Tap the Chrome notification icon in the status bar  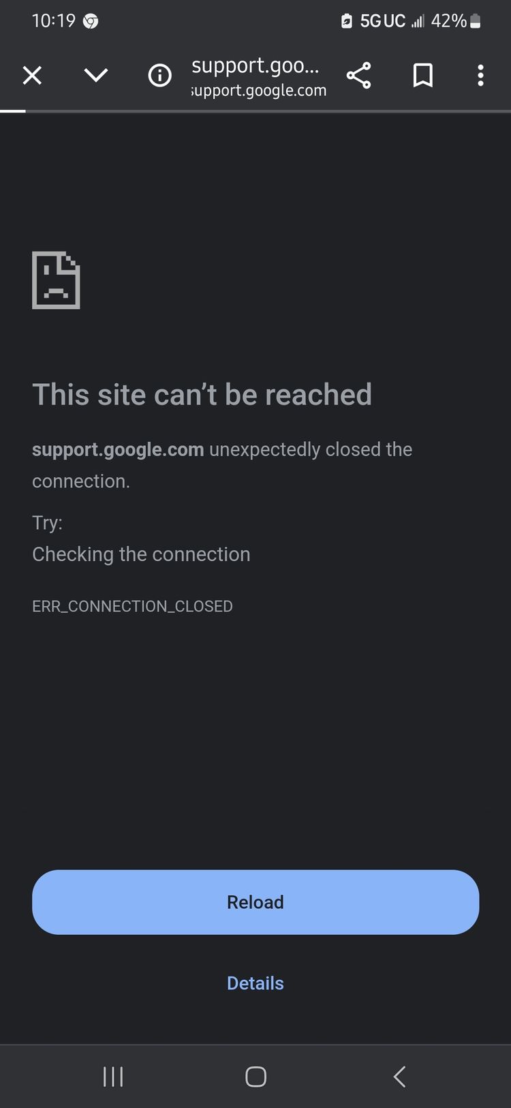click(90, 22)
